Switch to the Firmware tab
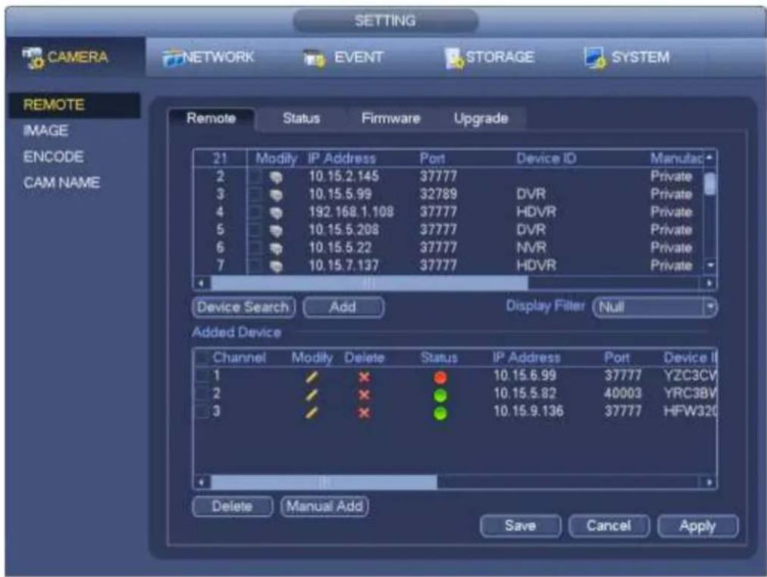The height and width of the screenshot is (577, 767). [391, 118]
